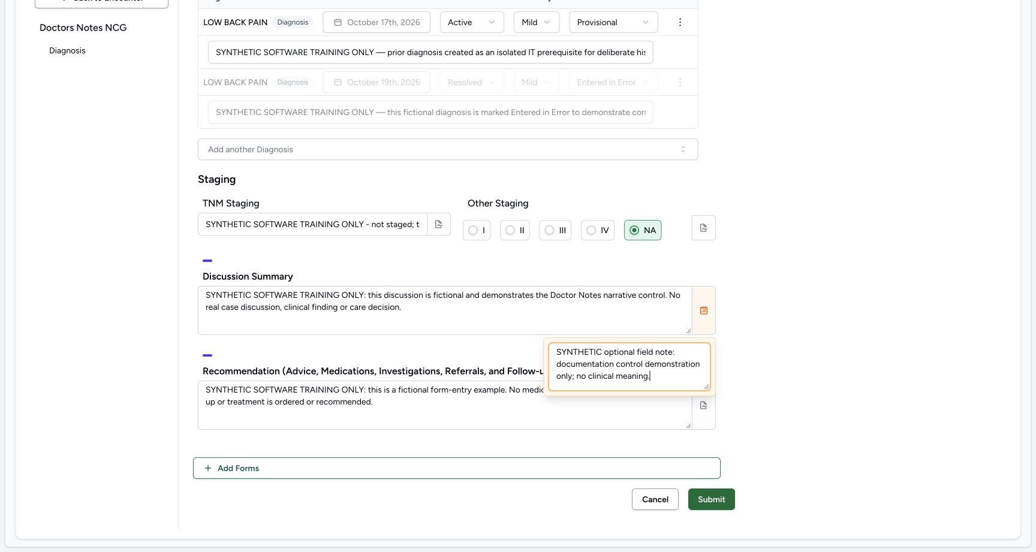Open three-dot menu for active Low Back Pain diagnosis
The width and height of the screenshot is (1036, 552).
pos(680,22)
